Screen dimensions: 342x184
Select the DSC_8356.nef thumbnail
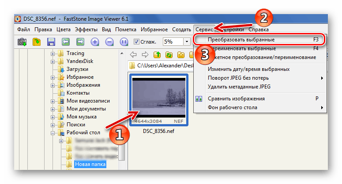(x=159, y=100)
